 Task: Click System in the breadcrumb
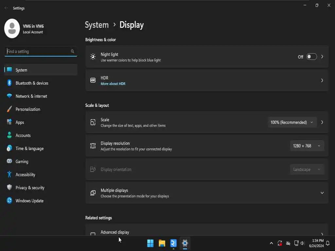coord(97,25)
